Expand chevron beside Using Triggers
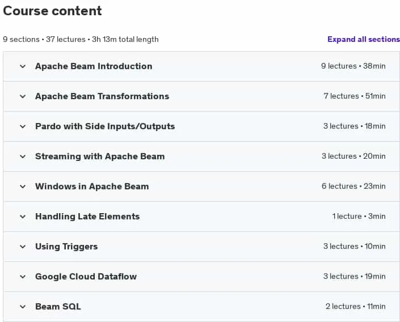This screenshot has height=322, width=400. click(23, 247)
